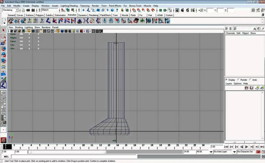Click the MEL script language toggle label
Image resolution: width=265 pixels, height=163 pixels.
tap(6, 157)
